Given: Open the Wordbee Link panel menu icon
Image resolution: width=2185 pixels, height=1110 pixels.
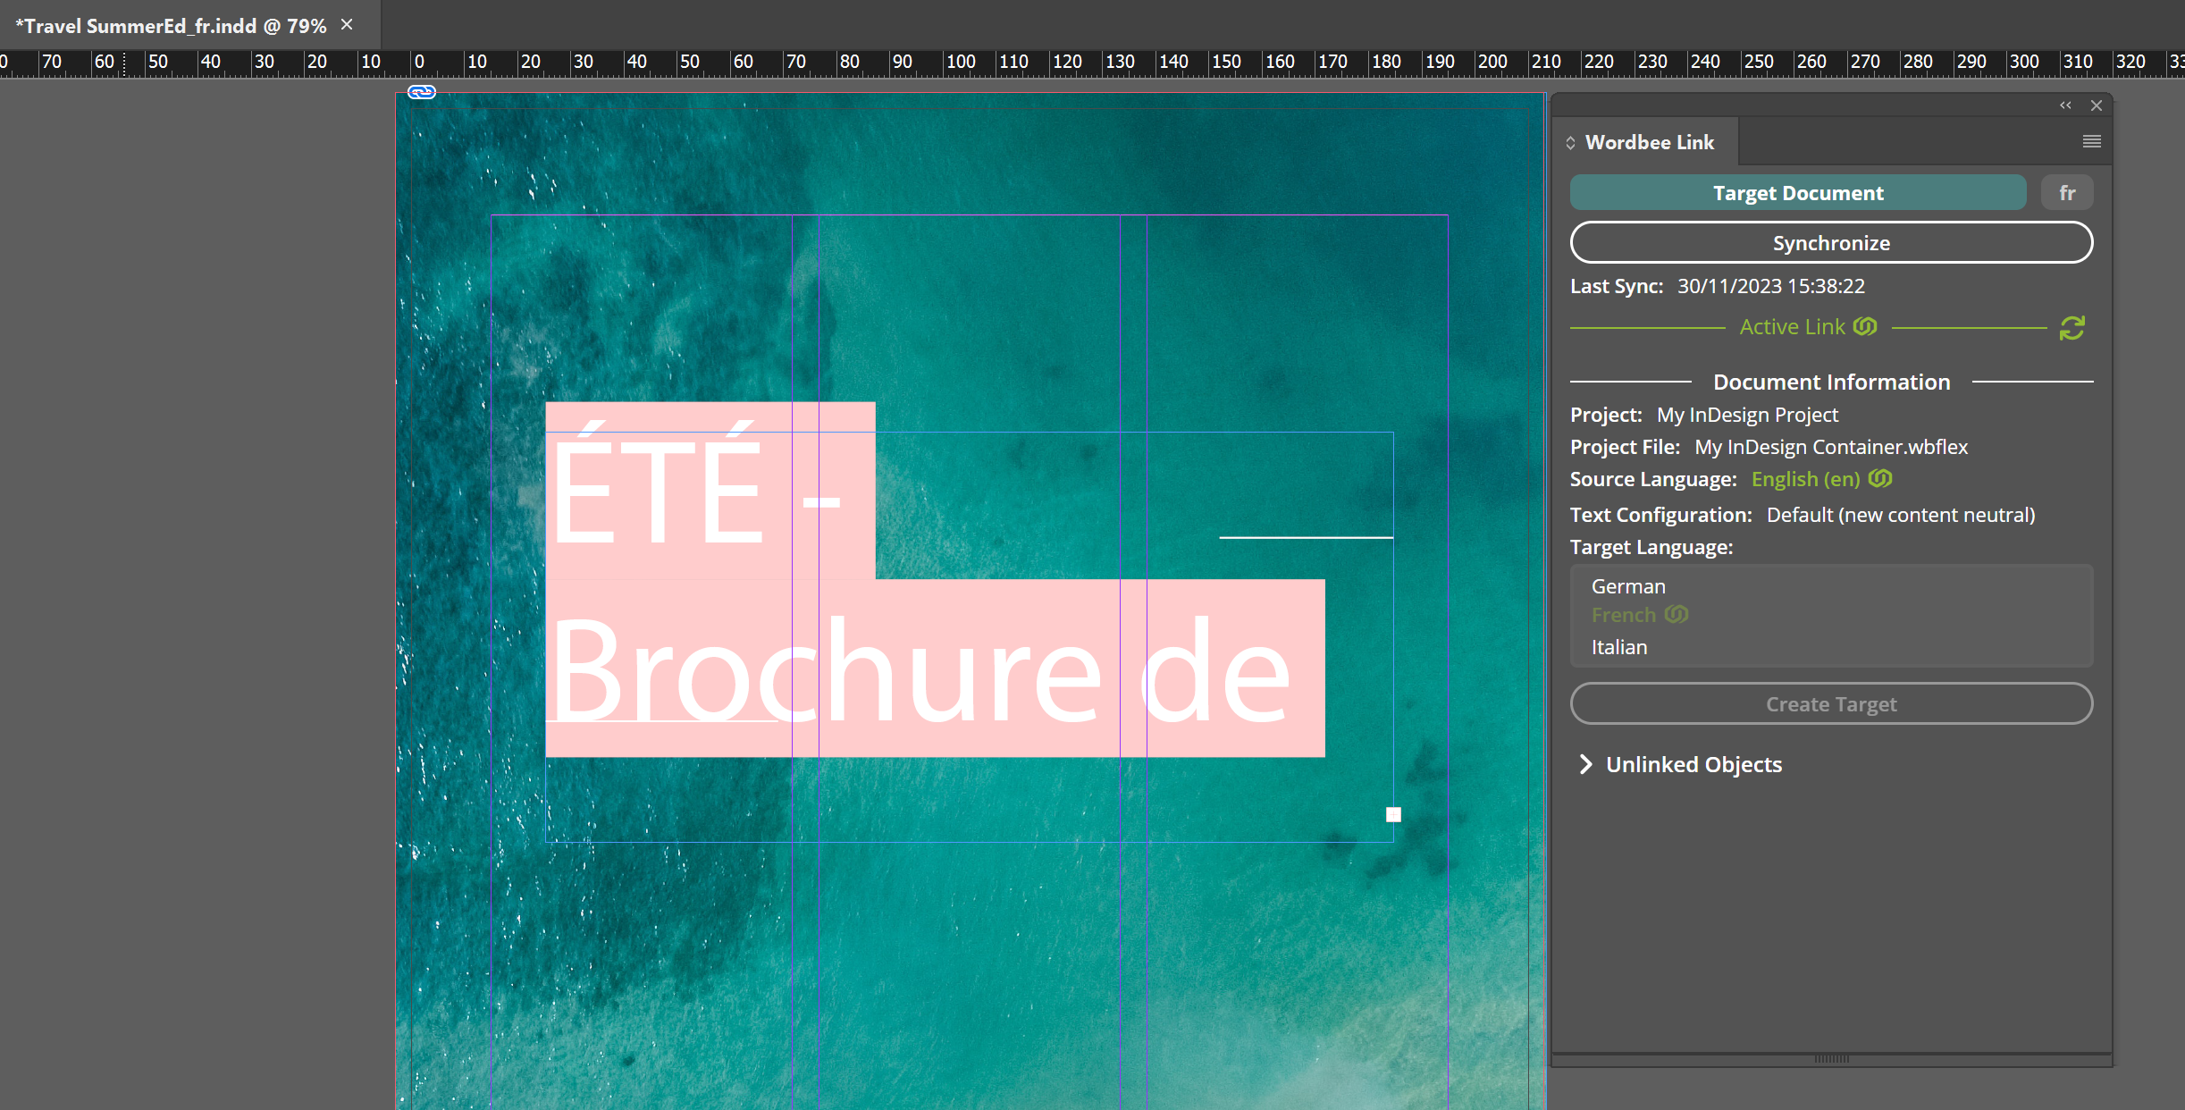Looking at the screenshot, I should [x=2091, y=142].
